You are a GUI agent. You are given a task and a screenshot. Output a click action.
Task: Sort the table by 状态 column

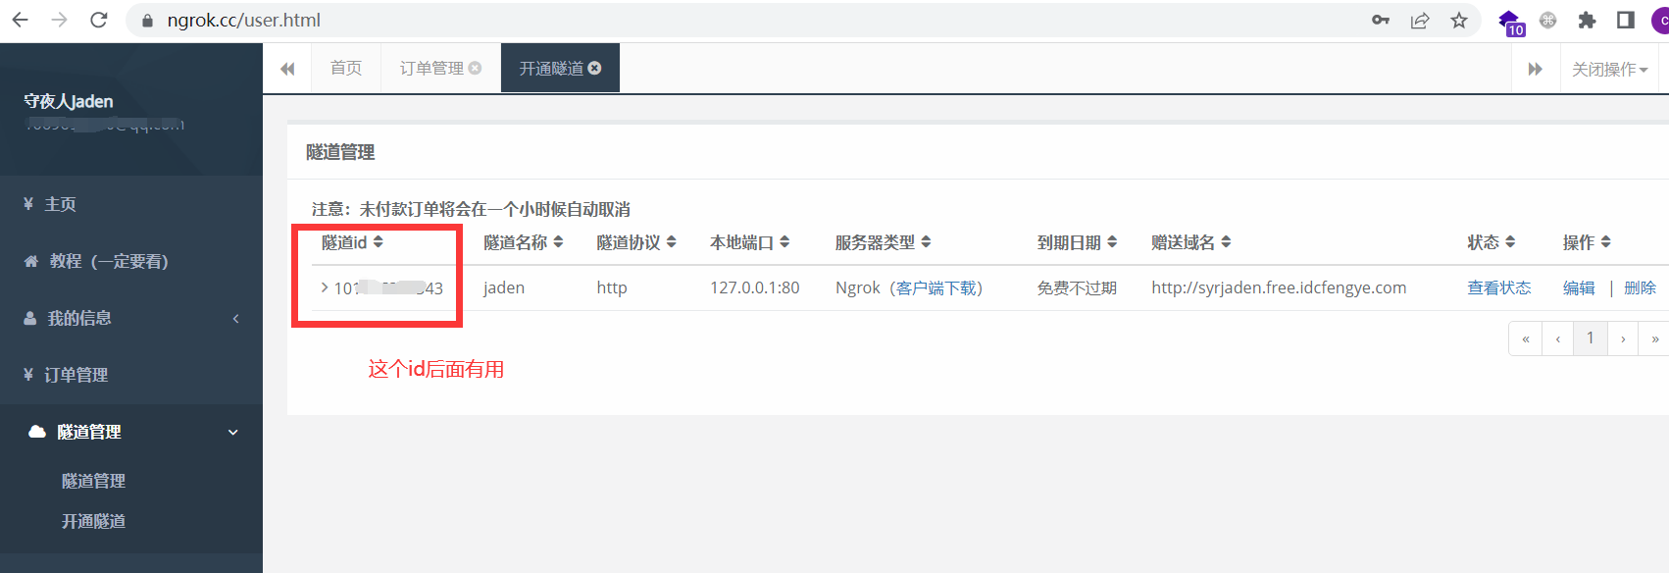[1510, 242]
